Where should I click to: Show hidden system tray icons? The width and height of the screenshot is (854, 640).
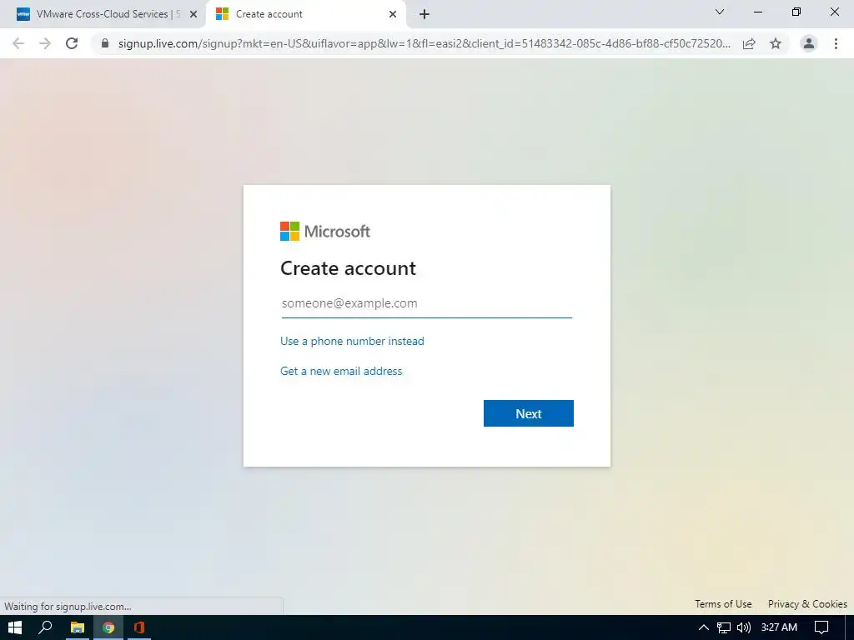point(704,627)
